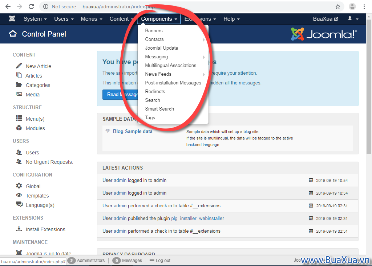Click the Articles stack icon
Image resolution: width=372 pixels, height=266 pixels.
click(x=19, y=75)
